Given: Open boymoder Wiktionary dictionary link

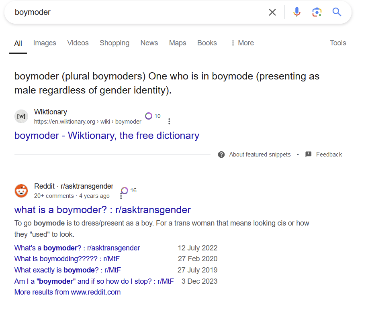Looking at the screenshot, I should point(106,136).
